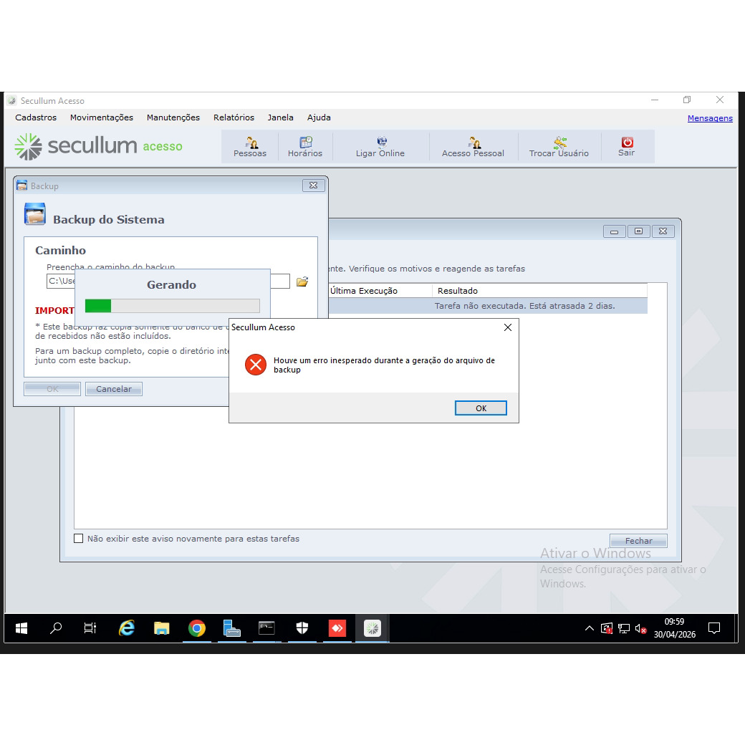The image size is (745, 745).
Task: Click Fechar in the tasks window
Action: click(x=638, y=541)
